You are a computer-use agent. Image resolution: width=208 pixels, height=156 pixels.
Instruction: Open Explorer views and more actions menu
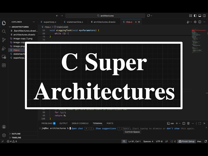coord(34,22)
